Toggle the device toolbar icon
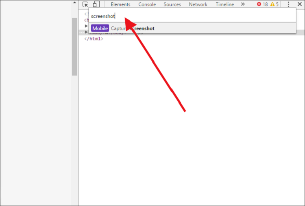 [x=96, y=4]
